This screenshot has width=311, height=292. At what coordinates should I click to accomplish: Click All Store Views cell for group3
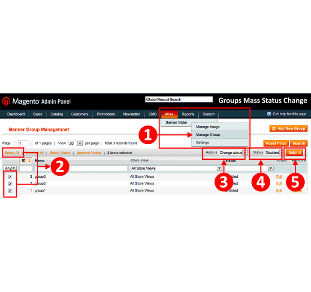click(x=142, y=176)
